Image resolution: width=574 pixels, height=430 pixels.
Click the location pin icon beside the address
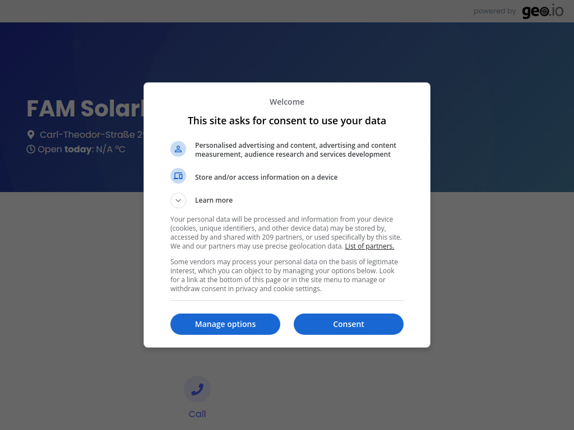31,134
